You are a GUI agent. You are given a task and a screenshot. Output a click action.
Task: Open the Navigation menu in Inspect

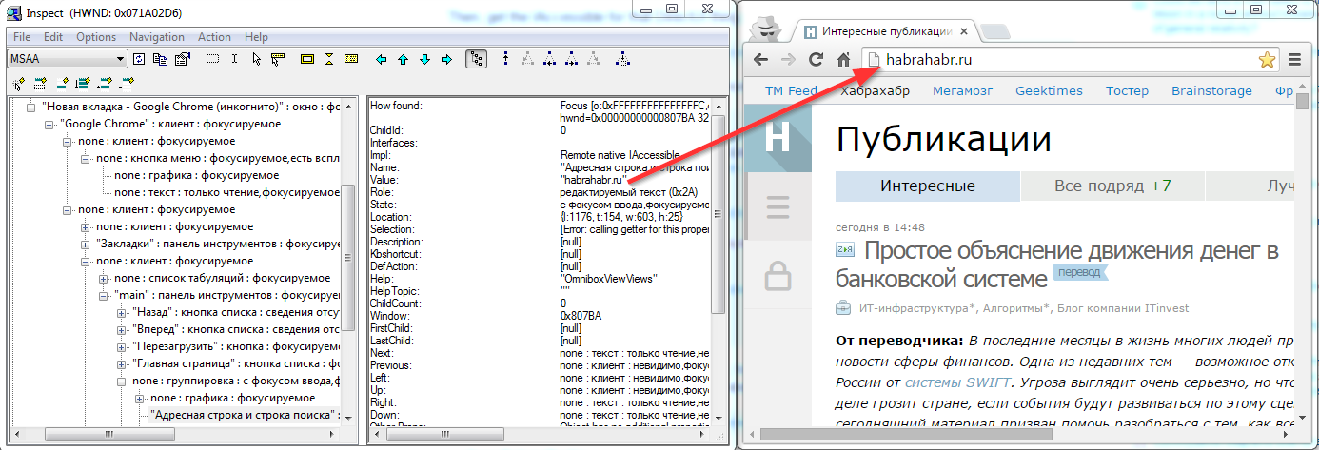click(x=157, y=37)
